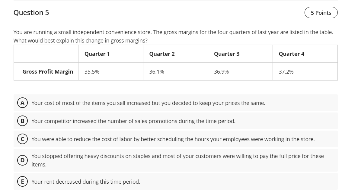
Task: Click the 36.1% table cell
Action: pos(157,72)
